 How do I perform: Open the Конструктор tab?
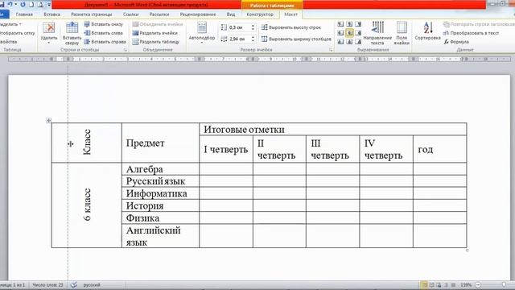260,14
